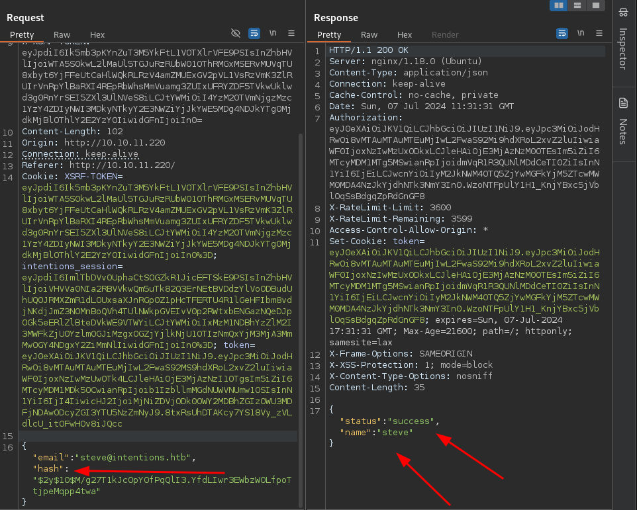
Task: Open the Hex tab in Response
Action: [x=405, y=34]
